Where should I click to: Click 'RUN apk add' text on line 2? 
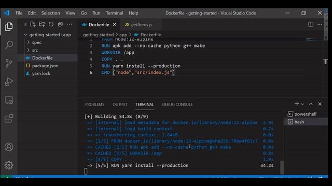pos(116,46)
